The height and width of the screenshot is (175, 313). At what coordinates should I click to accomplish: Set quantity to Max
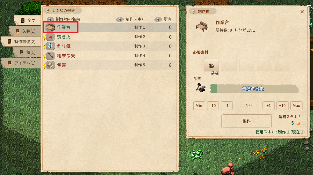296,106
